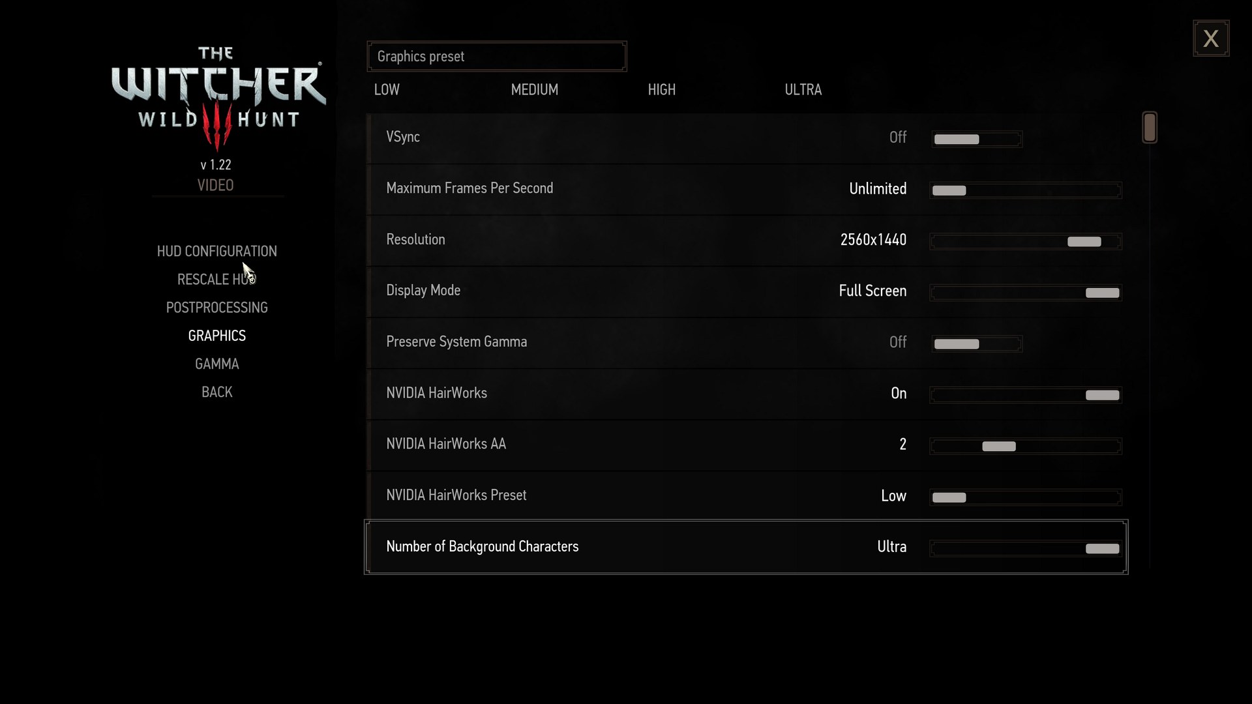Open GAMMA settings menu

point(216,362)
